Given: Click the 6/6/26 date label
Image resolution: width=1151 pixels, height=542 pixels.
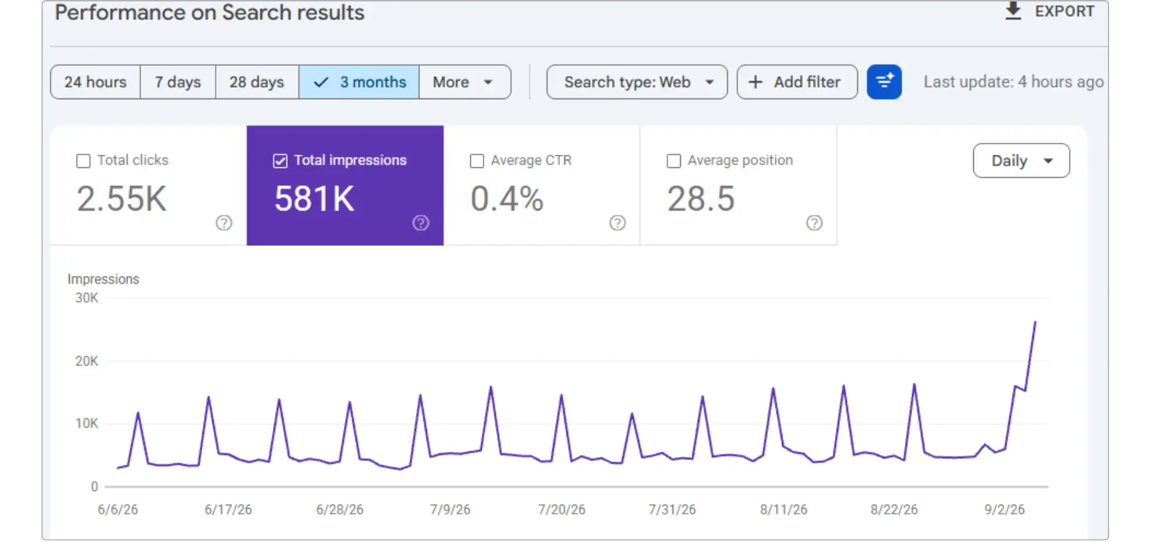Looking at the screenshot, I should (x=118, y=509).
